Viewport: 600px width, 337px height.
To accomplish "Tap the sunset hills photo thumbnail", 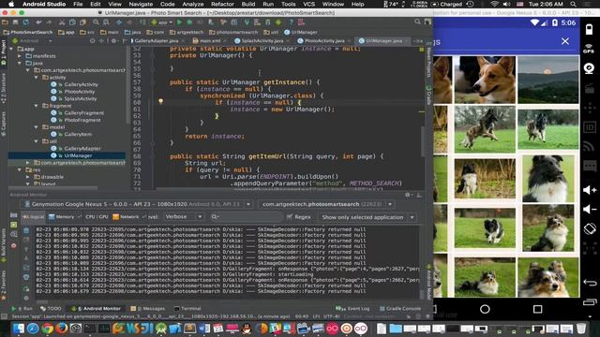I will (x=547, y=80).
